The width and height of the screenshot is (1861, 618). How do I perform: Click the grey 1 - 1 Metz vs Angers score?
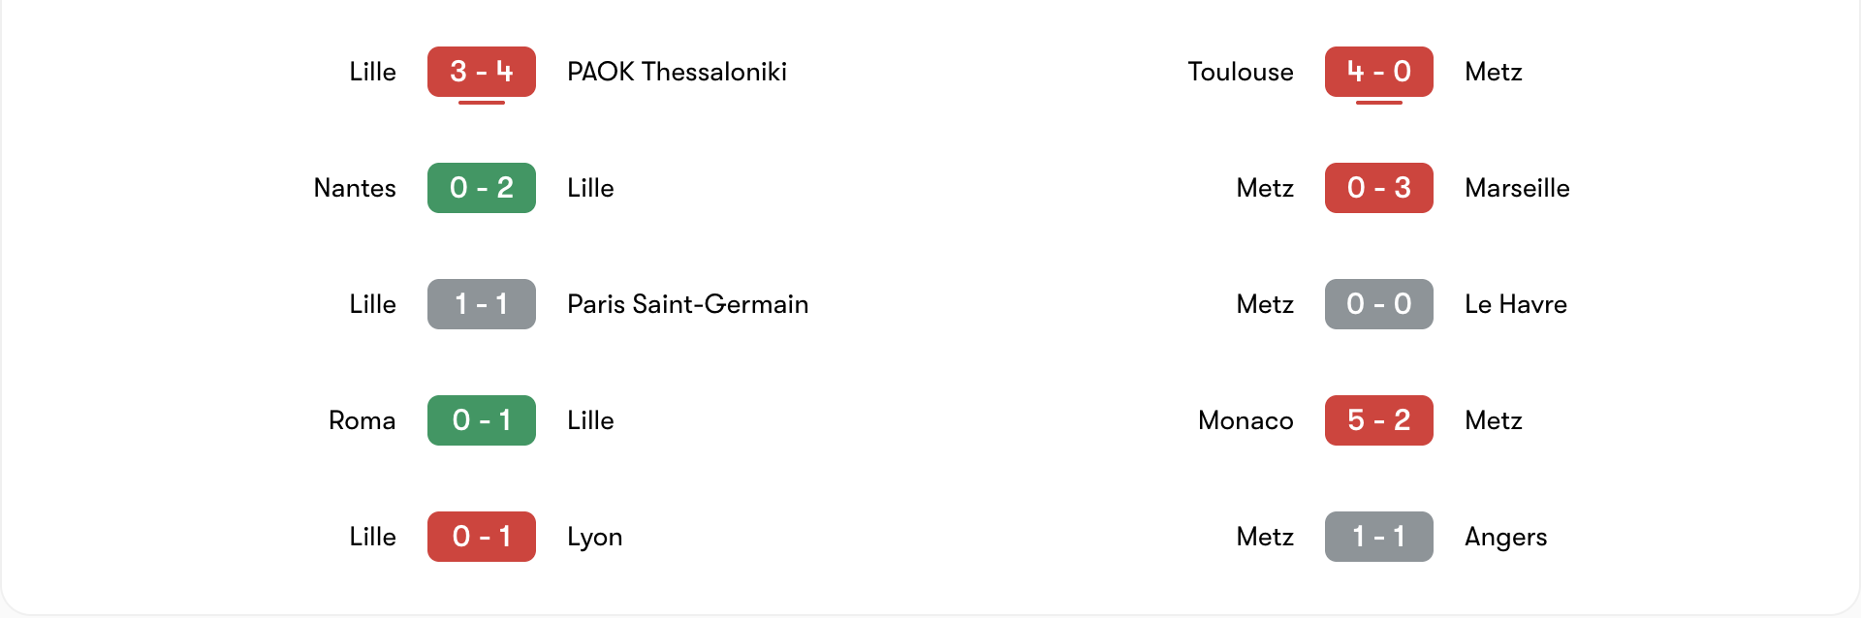1378,537
